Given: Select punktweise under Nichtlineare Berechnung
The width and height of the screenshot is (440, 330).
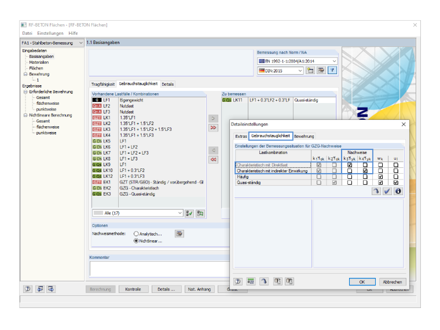Looking at the screenshot, I should point(46,133).
